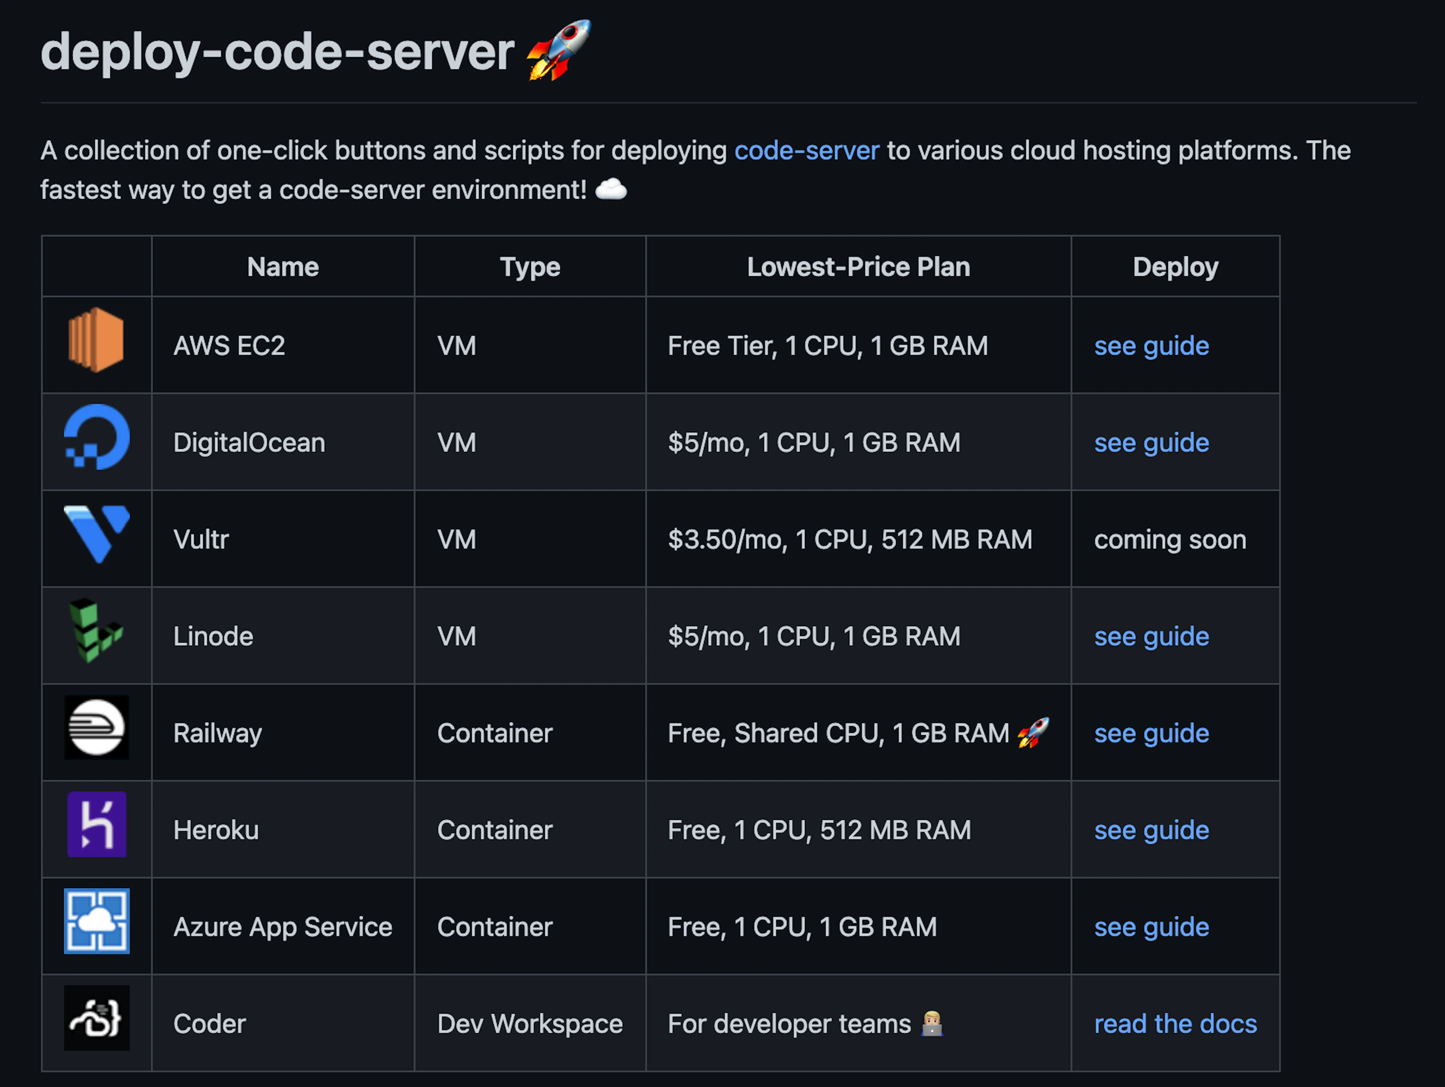The image size is (1445, 1087).
Task: Click the 'VM' type in the Linode row
Action: coord(456,636)
